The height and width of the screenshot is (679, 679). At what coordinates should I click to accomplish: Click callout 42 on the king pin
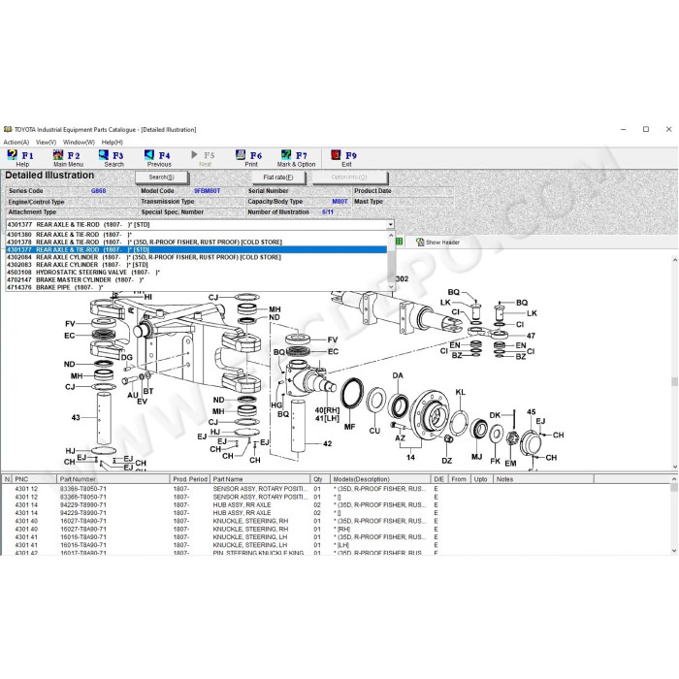pyautogui.click(x=328, y=443)
